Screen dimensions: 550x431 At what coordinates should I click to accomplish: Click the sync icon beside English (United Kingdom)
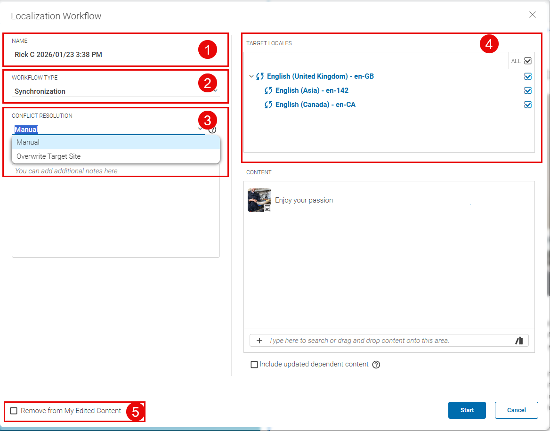tap(261, 76)
